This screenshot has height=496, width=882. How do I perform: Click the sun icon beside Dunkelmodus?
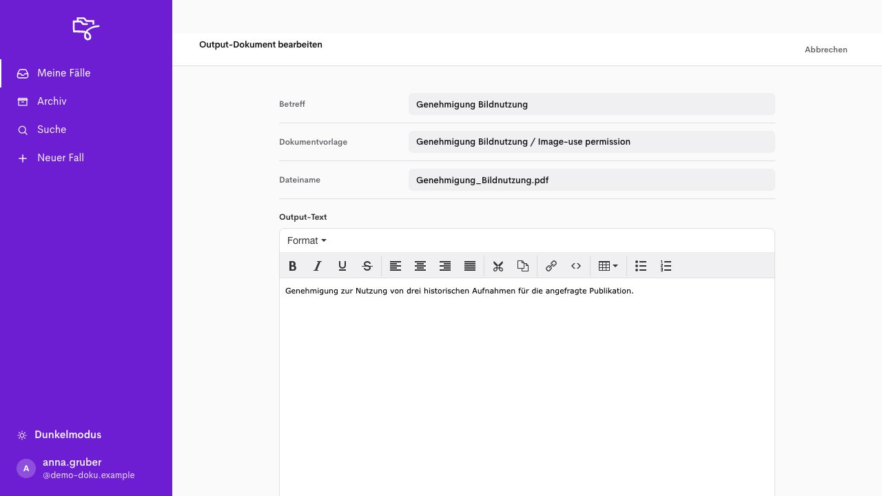(x=22, y=435)
